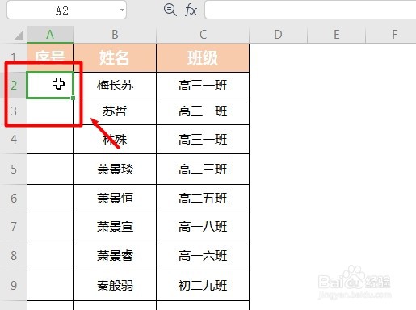Click the 班级 header cell
This screenshot has height=310, width=416.
[x=203, y=57]
